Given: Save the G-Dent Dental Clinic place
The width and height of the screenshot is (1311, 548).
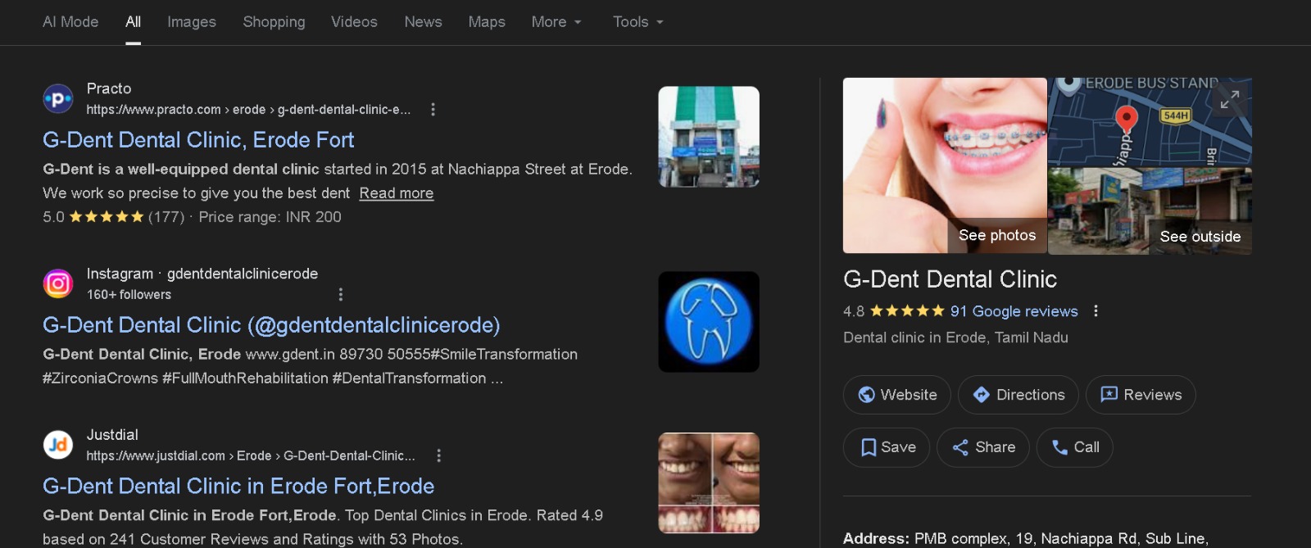Looking at the screenshot, I should pos(887,447).
